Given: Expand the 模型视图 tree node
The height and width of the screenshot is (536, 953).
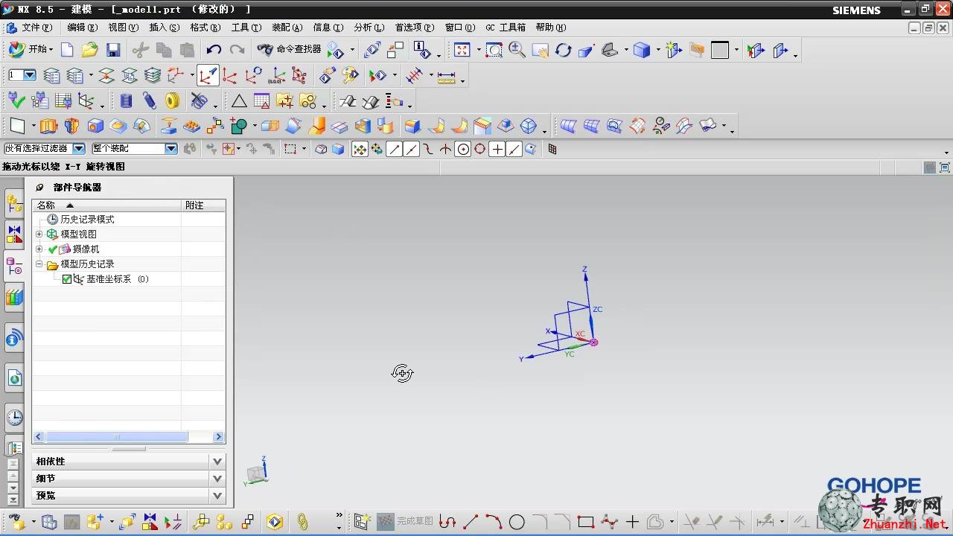Looking at the screenshot, I should [39, 234].
